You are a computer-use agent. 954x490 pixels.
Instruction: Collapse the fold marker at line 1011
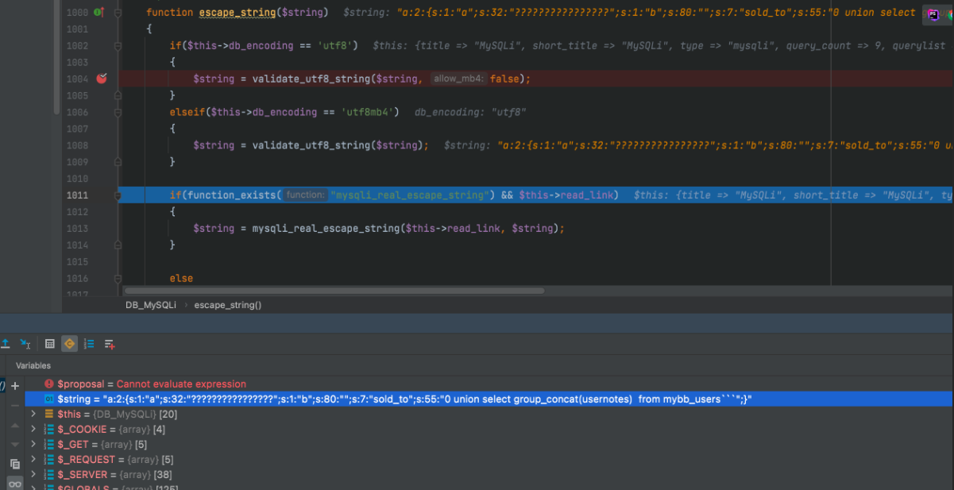(x=118, y=195)
